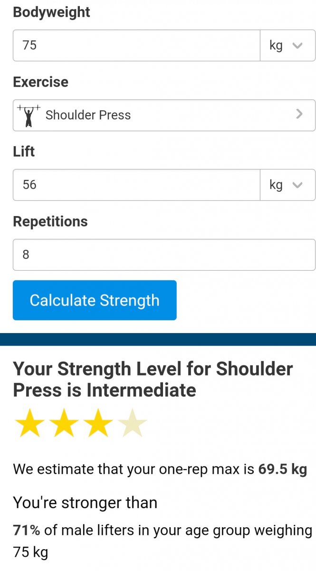The width and height of the screenshot is (316, 571).
Task: Click the third gold rating star
Action: (98, 422)
